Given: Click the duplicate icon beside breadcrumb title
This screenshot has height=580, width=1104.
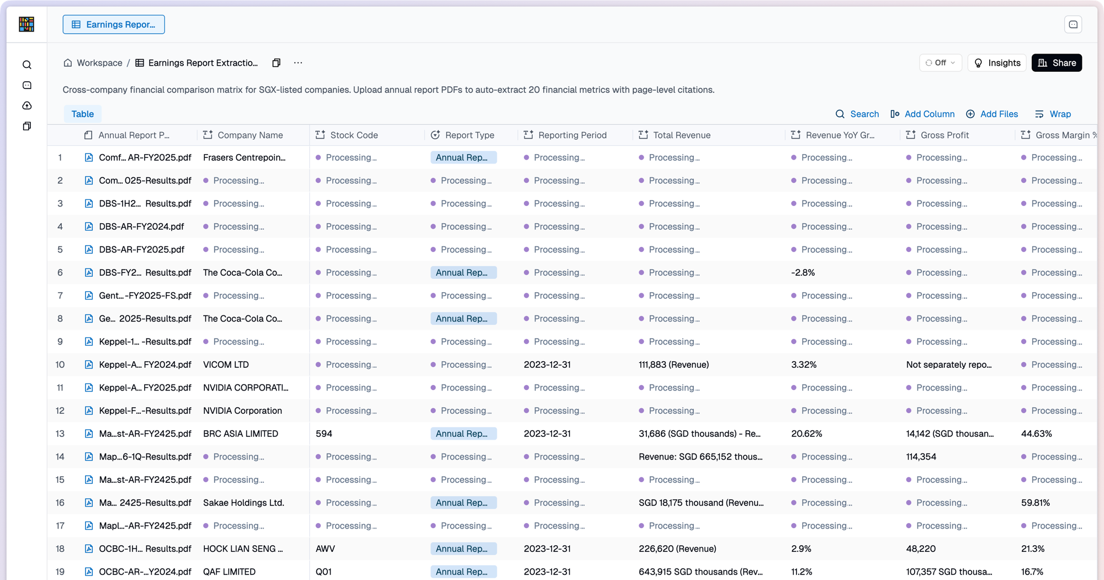Looking at the screenshot, I should point(277,63).
